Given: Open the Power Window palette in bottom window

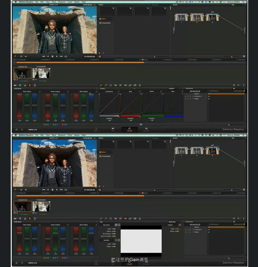Looking at the screenshot, I should [111, 219].
